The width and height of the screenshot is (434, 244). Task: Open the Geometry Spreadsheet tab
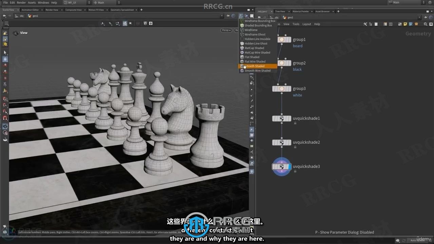(x=122, y=10)
